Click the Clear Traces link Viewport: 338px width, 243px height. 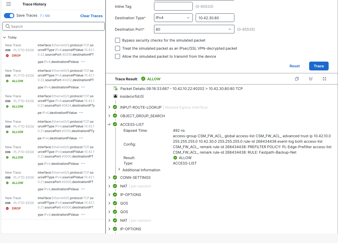92,16
